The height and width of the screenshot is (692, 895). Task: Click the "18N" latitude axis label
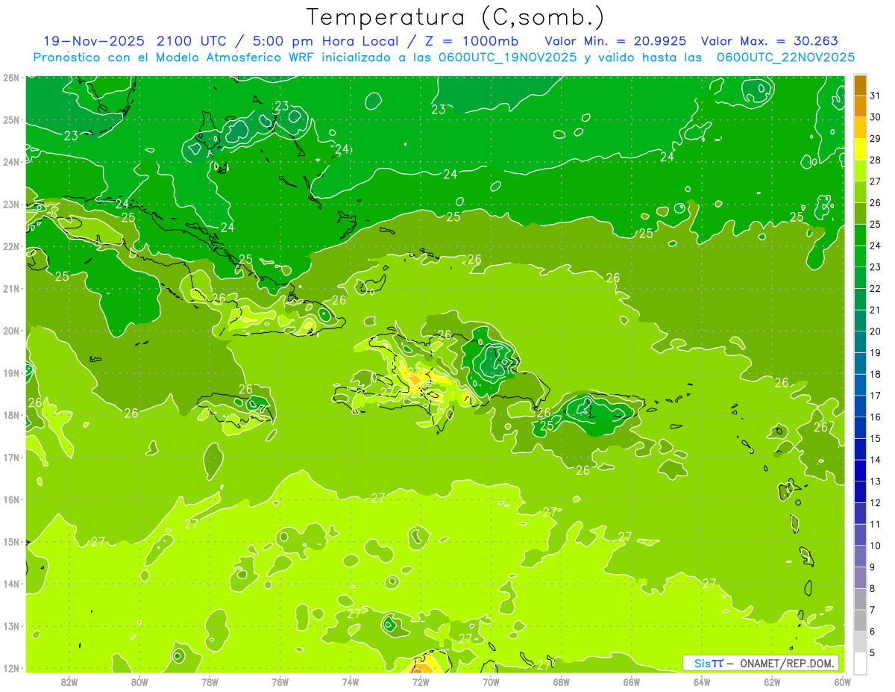click(11, 415)
